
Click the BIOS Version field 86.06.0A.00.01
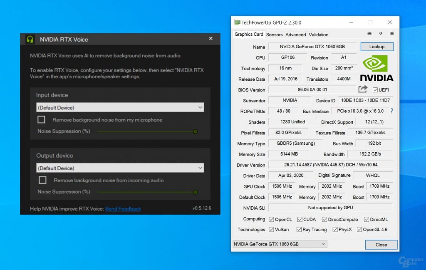click(312, 89)
